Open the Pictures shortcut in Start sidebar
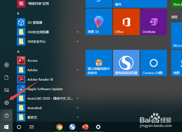182x132 pixels. tap(7, 90)
